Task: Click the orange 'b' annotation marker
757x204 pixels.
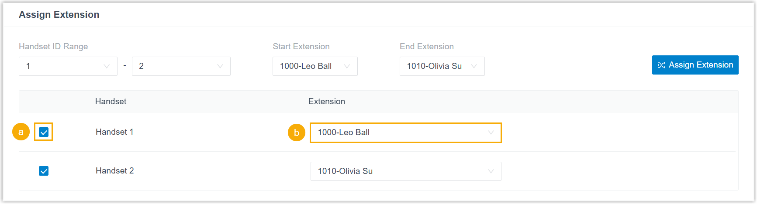Action: click(x=297, y=133)
